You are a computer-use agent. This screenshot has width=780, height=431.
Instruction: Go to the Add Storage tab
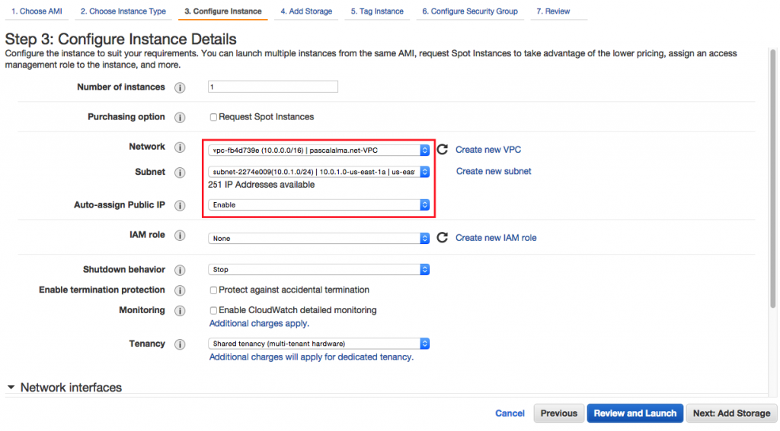click(x=306, y=11)
